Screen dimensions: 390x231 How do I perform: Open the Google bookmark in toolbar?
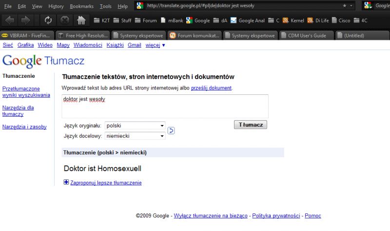click(198, 20)
